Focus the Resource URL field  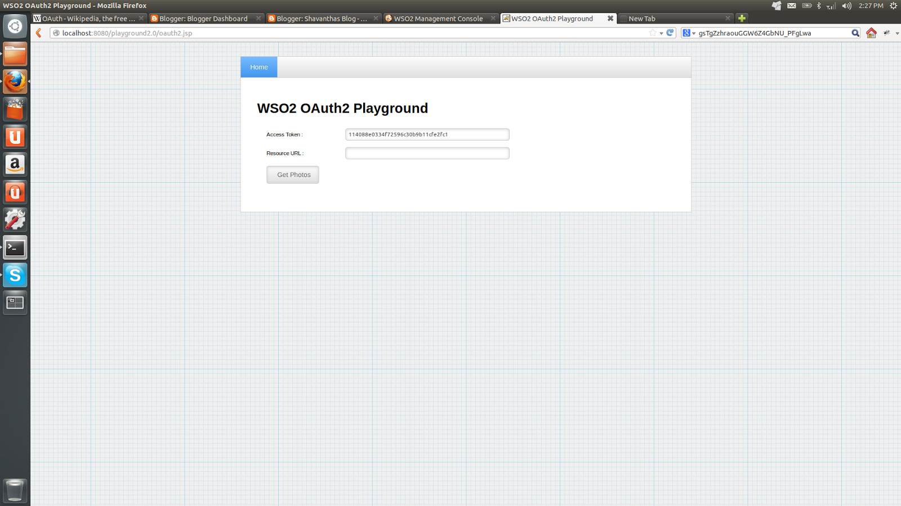427,153
